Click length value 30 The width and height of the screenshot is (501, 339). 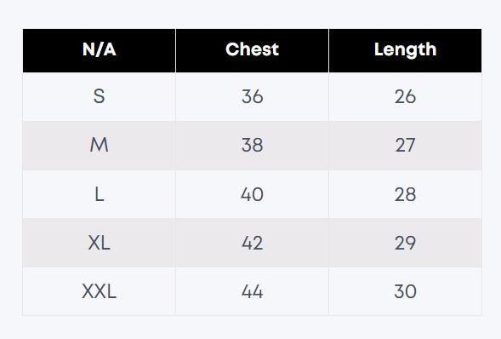(x=405, y=291)
